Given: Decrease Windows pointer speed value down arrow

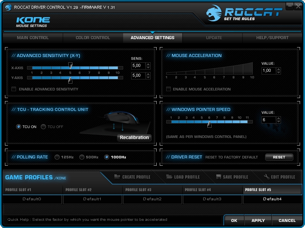Looking at the screenshot, I should (279, 121).
